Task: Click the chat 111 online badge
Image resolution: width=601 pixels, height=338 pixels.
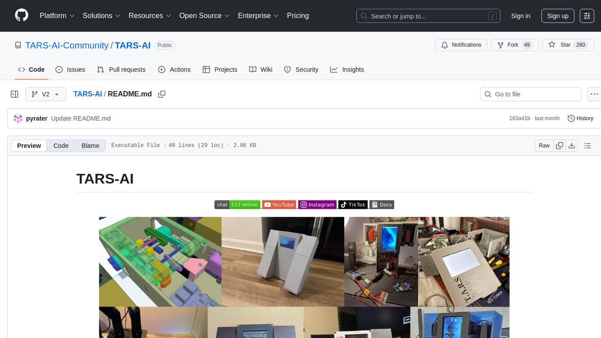Action: click(x=237, y=204)
